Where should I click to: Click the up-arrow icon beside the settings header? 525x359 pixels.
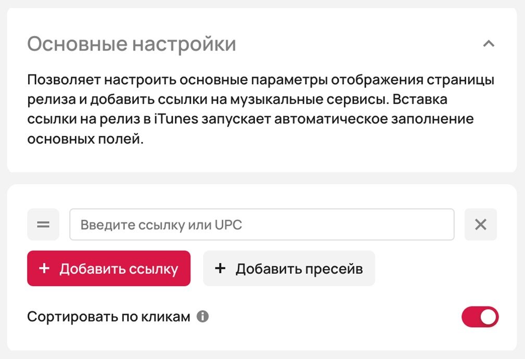(x=489, y=44)
